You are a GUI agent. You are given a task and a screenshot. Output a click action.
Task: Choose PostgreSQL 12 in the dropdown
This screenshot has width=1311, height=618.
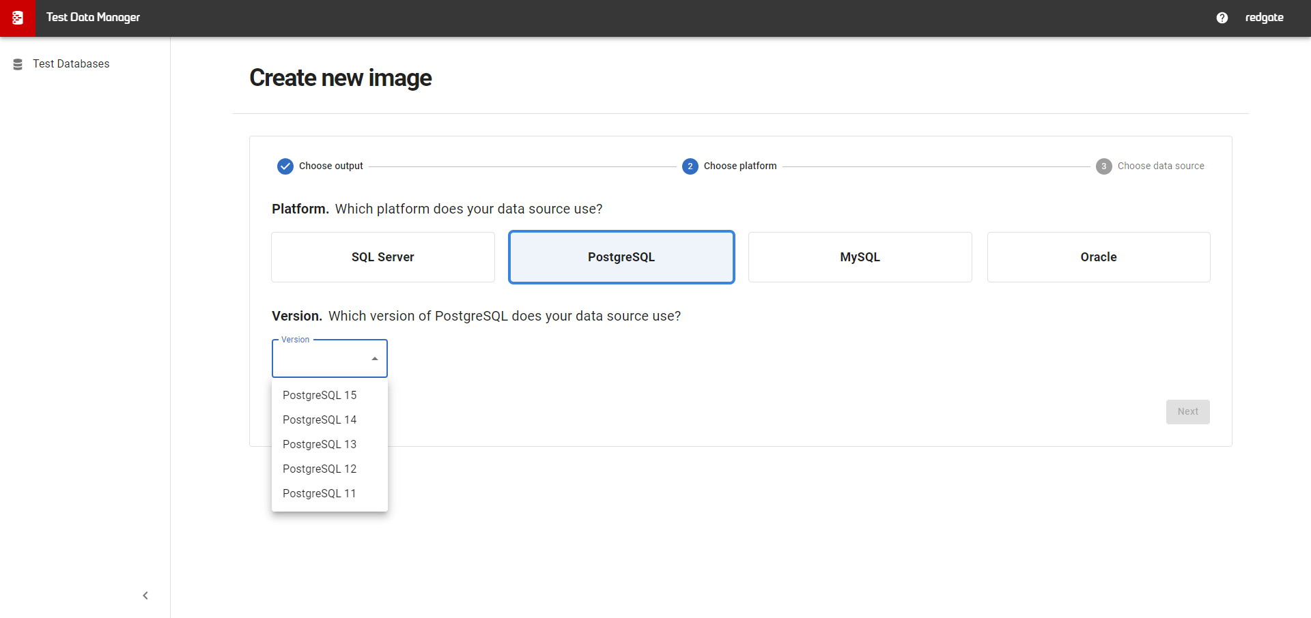(319, 469)
